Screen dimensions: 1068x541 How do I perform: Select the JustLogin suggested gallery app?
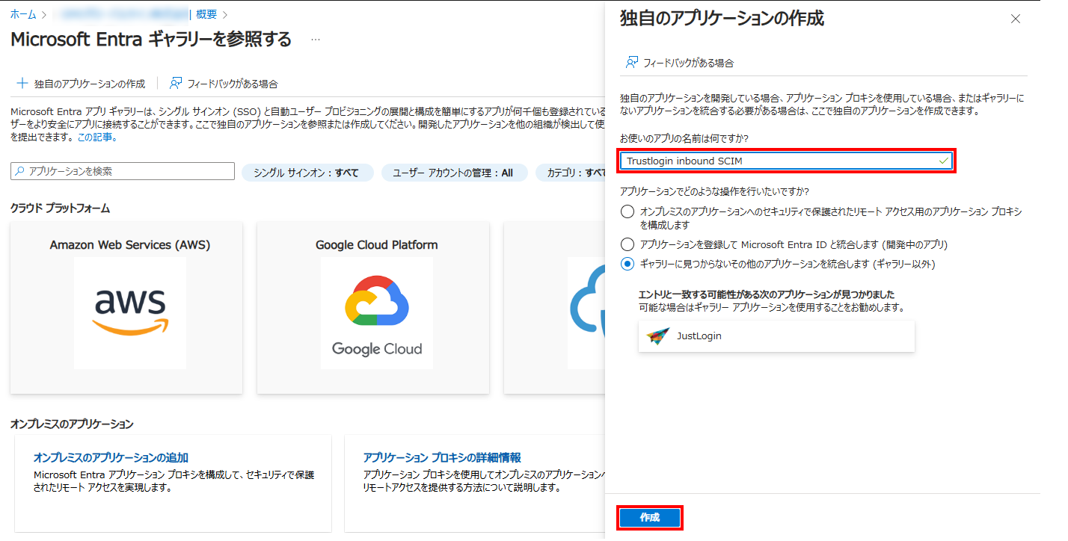tap(776, 336)
